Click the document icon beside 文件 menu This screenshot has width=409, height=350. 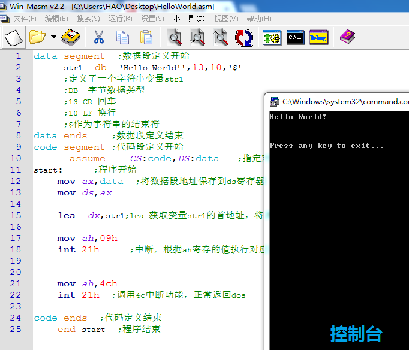[5, 19]
